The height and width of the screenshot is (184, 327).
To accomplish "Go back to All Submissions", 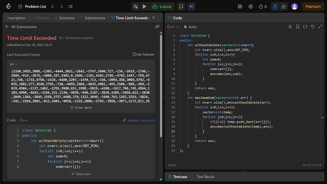I will [21, 27].
